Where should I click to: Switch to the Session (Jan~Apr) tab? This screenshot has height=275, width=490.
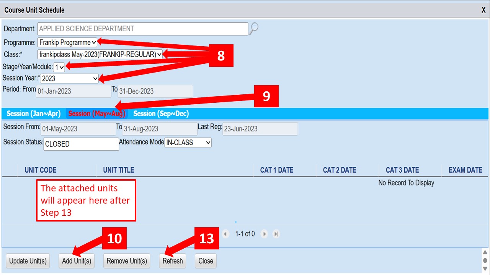pos(34,113)
